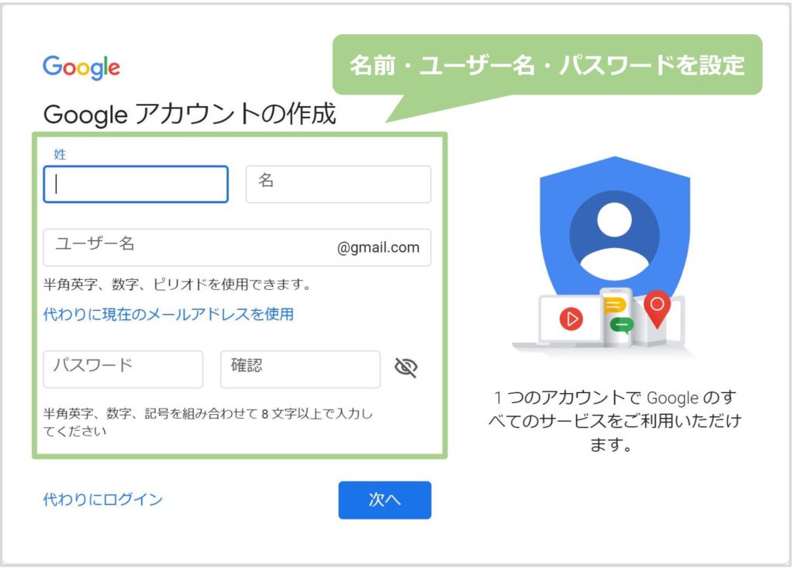Click the 名 (first name) field
The width and height of the screenshot is (794, 569).
pos(338,184)
